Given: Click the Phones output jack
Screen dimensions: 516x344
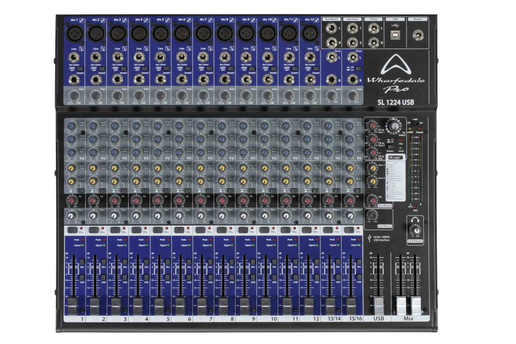Looking at the screenshot, I should pyautogui.click(x=418, y=34).
